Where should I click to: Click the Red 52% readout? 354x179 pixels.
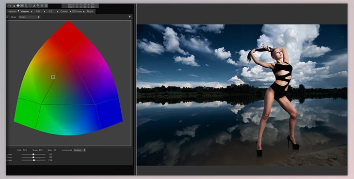(22, 150)
